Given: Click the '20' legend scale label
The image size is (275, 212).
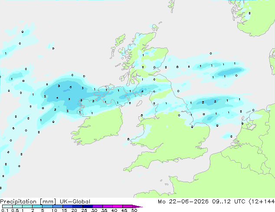Looking at the screenshot, I should [74, 210].
